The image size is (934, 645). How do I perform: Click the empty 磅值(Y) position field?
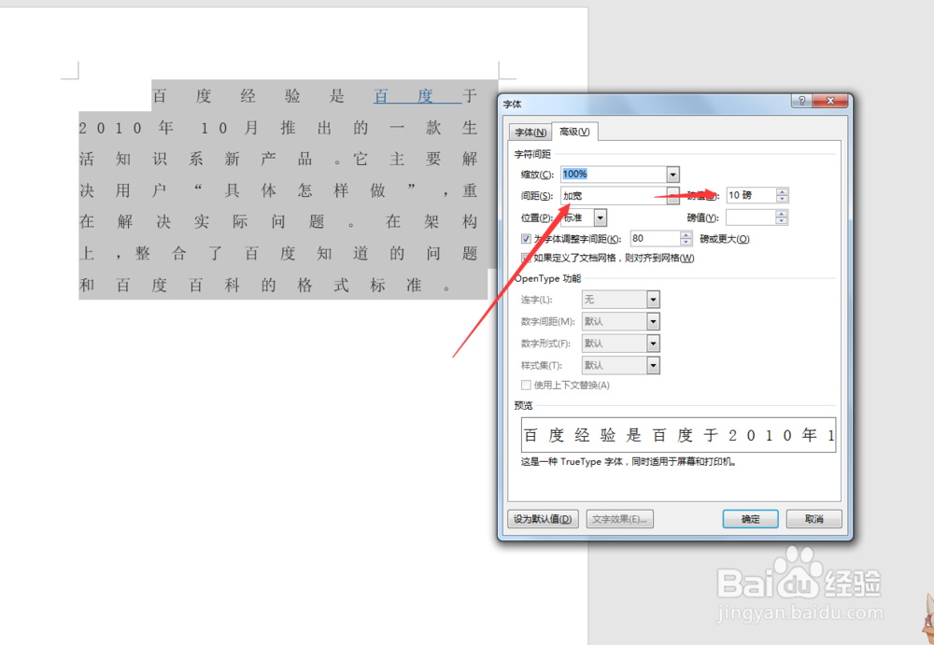point(751,218)
